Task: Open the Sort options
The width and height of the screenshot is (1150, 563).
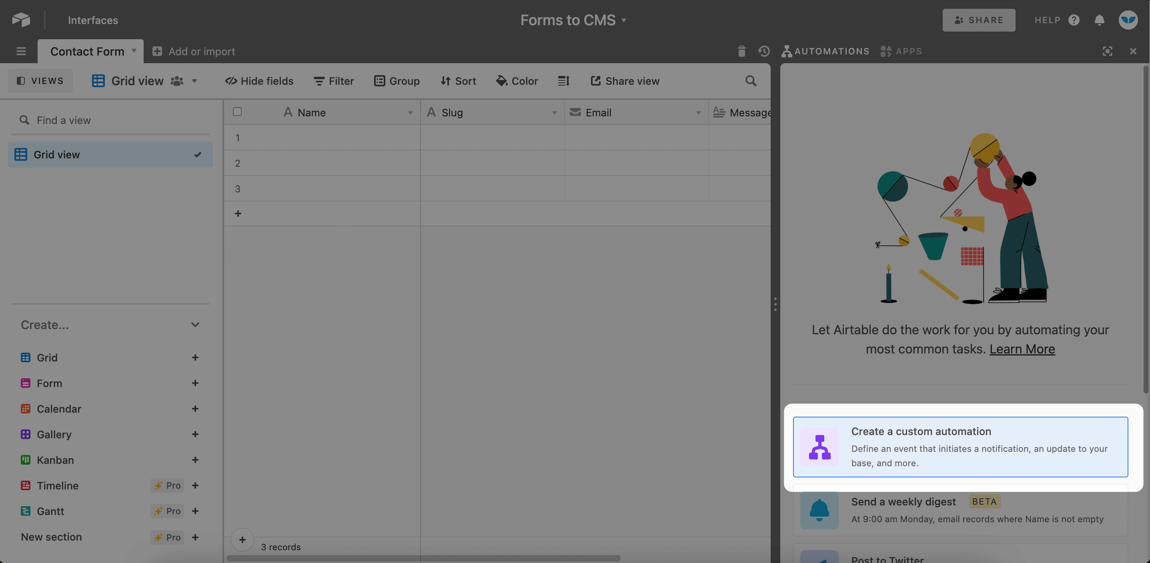Action: [x=458, y=81]
